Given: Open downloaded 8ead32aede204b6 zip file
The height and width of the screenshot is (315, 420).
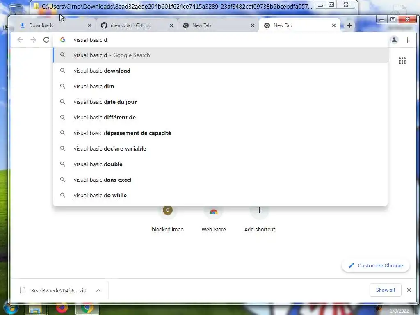Looking at the screenshot, I should pos(54,290).
